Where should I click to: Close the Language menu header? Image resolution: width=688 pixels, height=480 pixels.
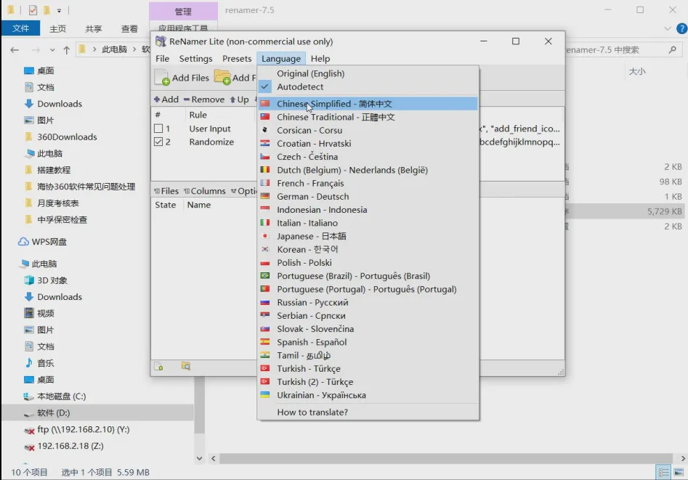tap(281, 58)
